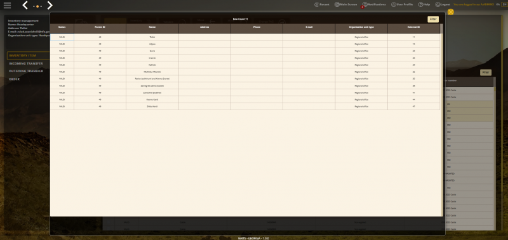Select the Mtskheta-Mtianeti row name cell
Viewport: 508px width, 240px height.
tap(152, 72)
